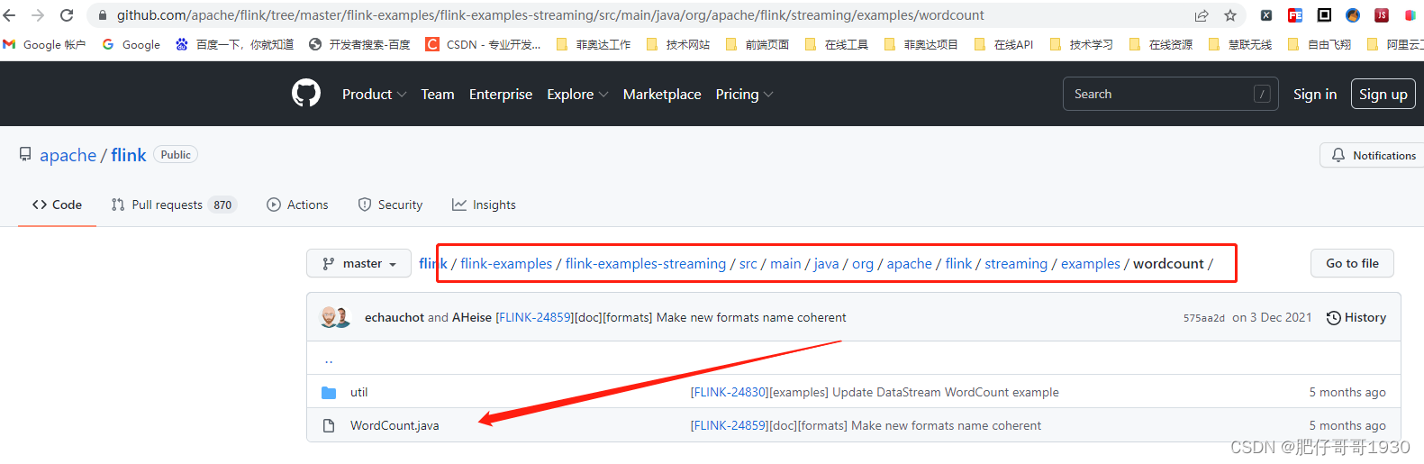Switch to the Code tab

(x=57, y=205)
